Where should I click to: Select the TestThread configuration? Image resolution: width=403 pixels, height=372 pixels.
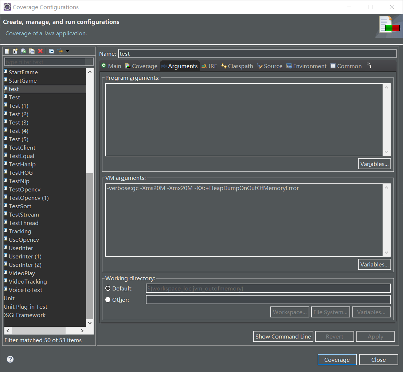(x=23, y=223)
